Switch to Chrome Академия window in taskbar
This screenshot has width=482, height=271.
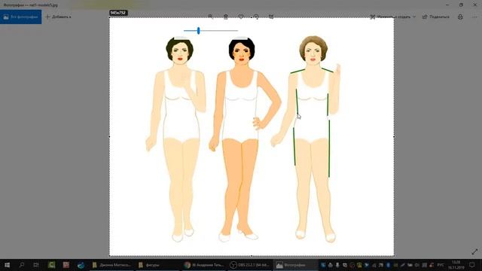[204, 265]
